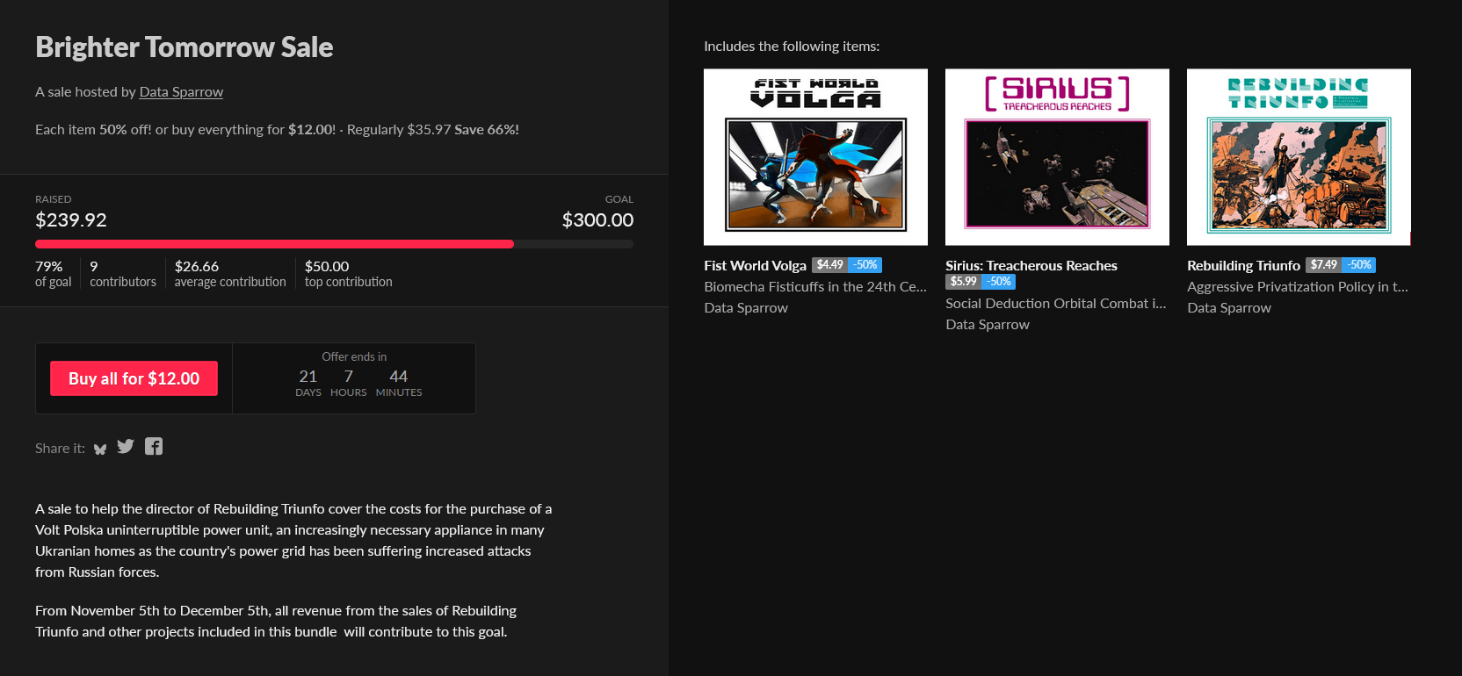The width and height of the screenshot is (1462, 676).
Task: Click the $4.49 price tag for Fist World Volga
Action: click(x=829, y=265)
